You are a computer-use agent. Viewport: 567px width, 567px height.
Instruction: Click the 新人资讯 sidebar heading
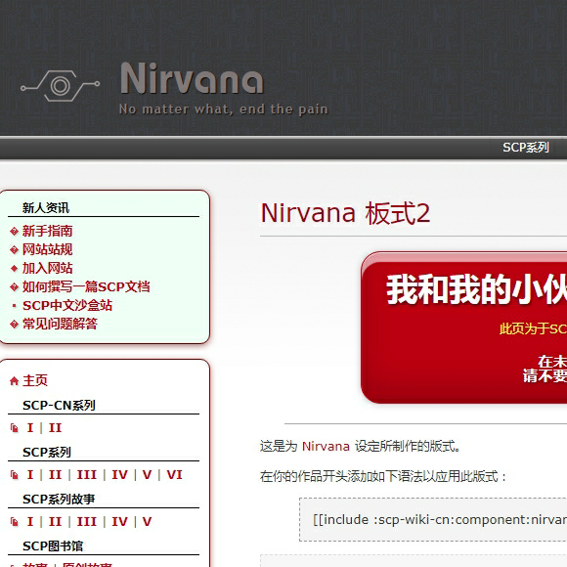coord(46,208)
